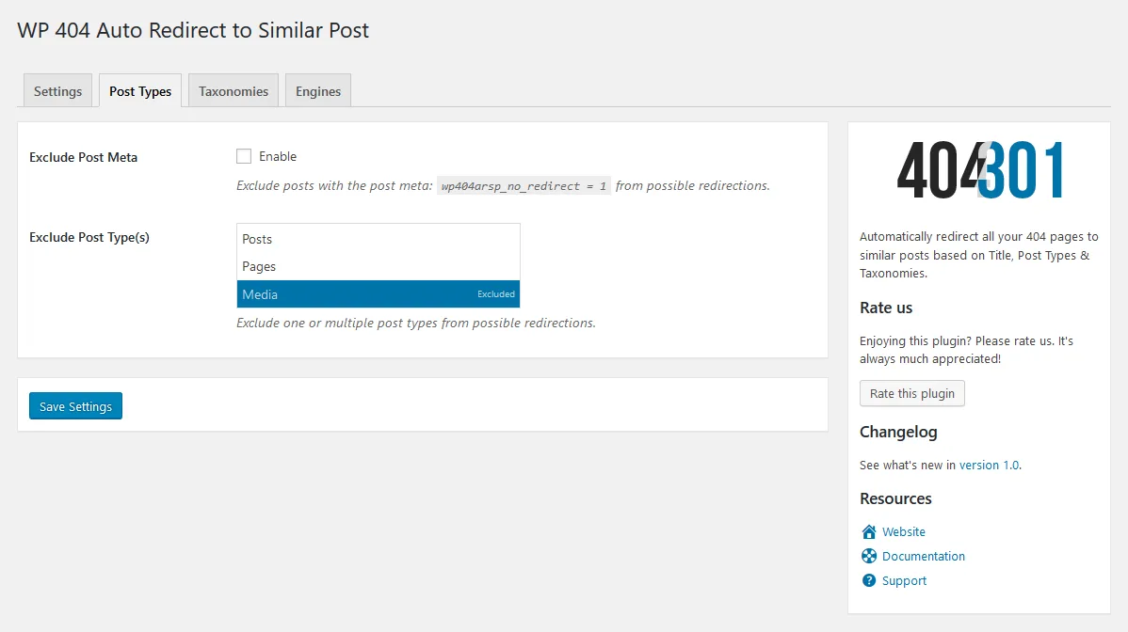Click the page title WP 404 Auto Redirect

coord(193,30)
